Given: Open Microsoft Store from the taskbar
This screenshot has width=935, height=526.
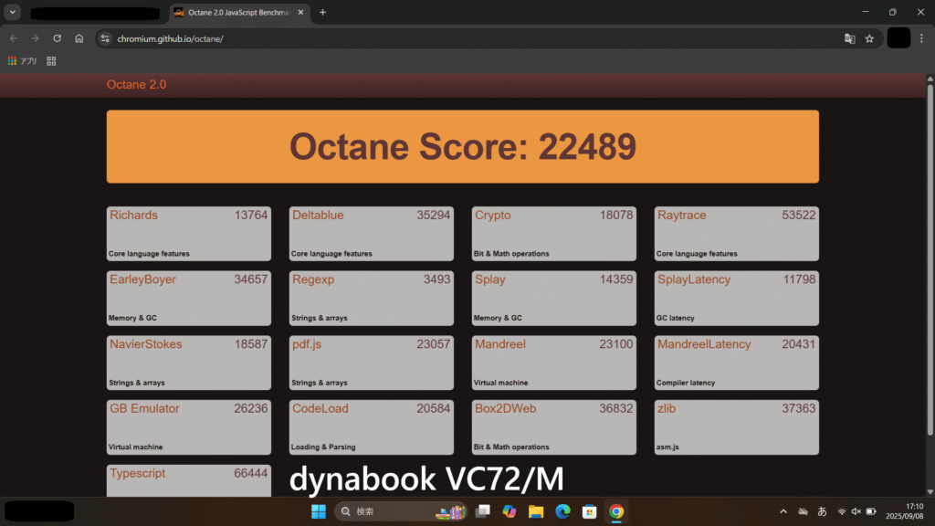Looking at the screenshot, I should click(x=590, y=511).
